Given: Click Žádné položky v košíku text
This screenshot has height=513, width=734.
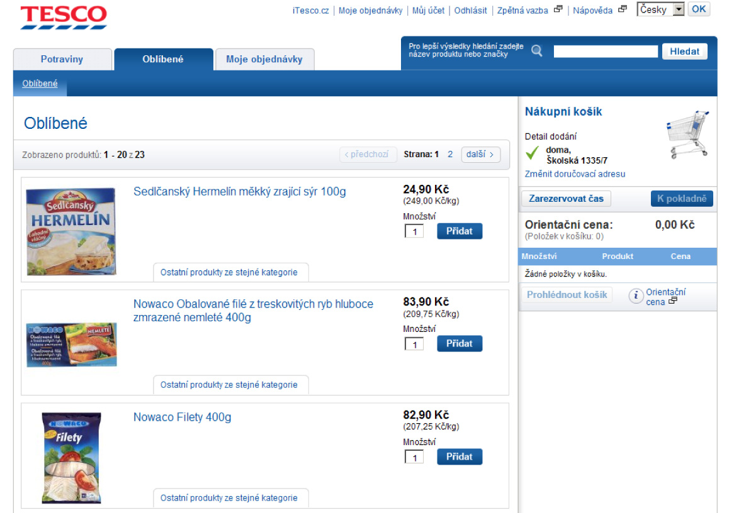Looking at the screenshot, I should click(565, 274).
